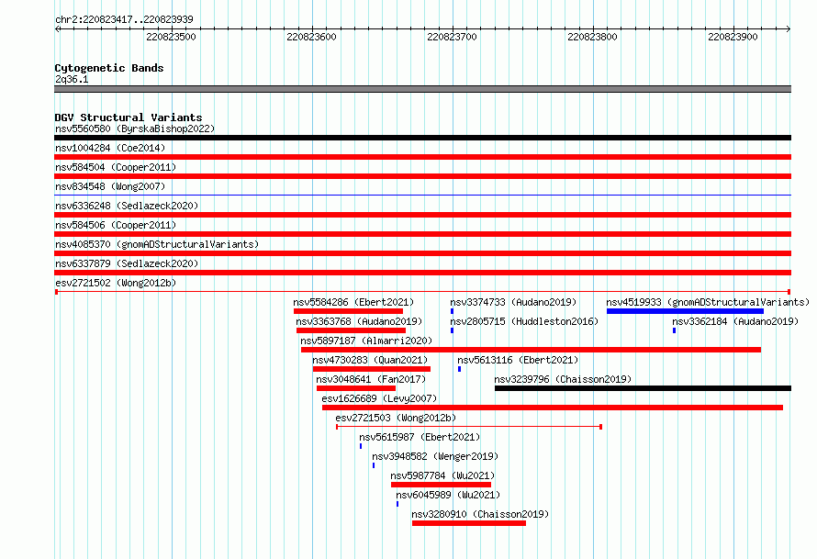The image size is (817, 559).
Task: Open nsv4519933 (gnomADStructuralVariants) label
Action: coord(708,302)
